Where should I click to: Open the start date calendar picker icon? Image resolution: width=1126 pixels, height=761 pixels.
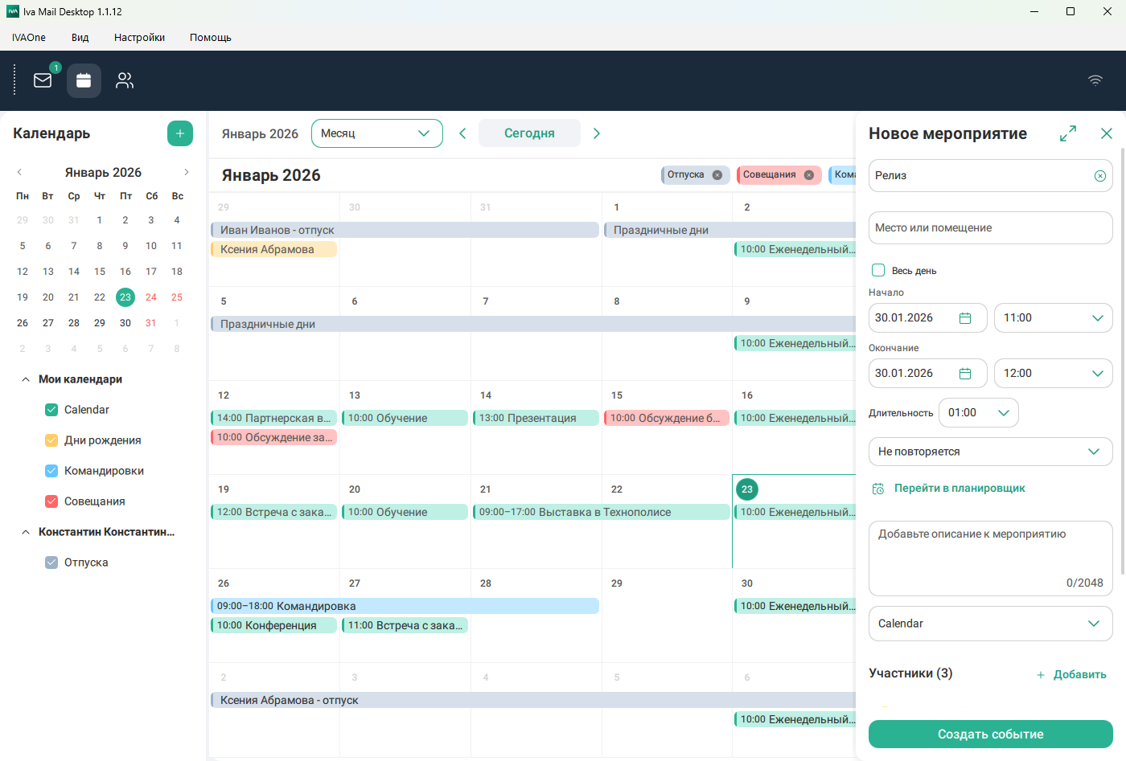pos(965,318)
